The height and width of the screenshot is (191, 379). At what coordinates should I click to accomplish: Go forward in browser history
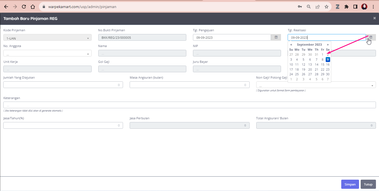[15, 7]
